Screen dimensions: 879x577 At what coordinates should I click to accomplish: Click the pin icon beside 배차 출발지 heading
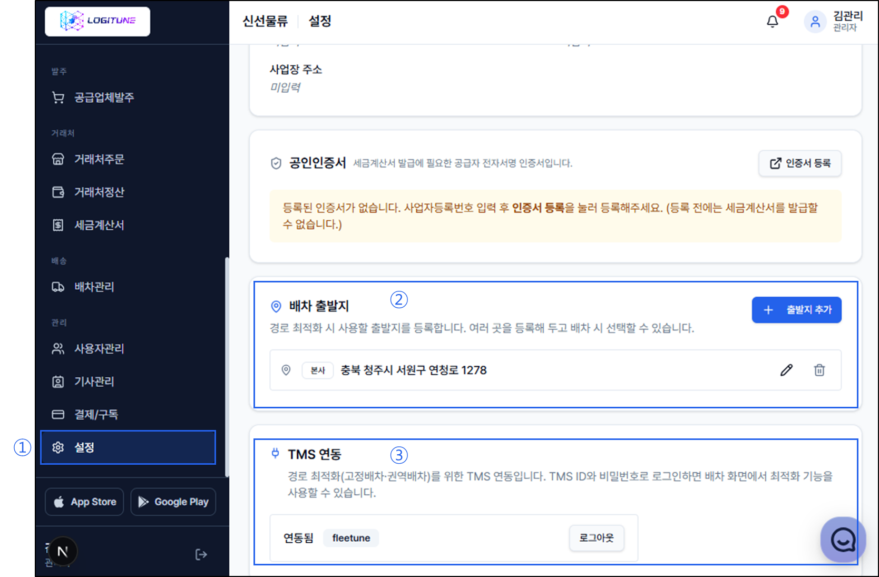[x=276, y=306]
